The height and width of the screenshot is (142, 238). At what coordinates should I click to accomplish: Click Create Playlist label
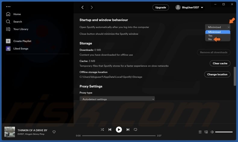click(22, 41)
